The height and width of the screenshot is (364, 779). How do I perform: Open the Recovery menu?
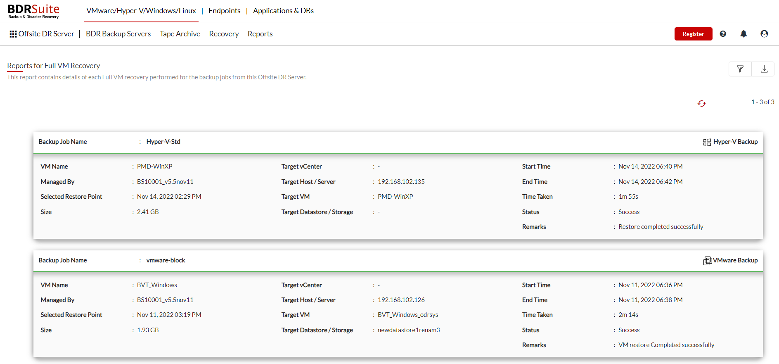(224, 34)
